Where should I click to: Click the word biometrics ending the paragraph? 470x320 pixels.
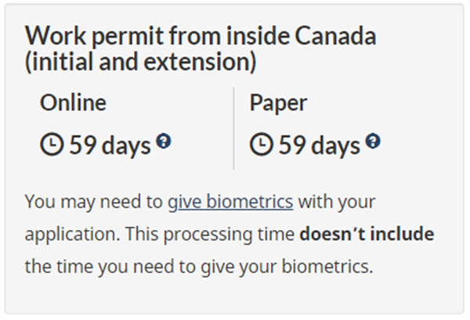pos(327,266)
